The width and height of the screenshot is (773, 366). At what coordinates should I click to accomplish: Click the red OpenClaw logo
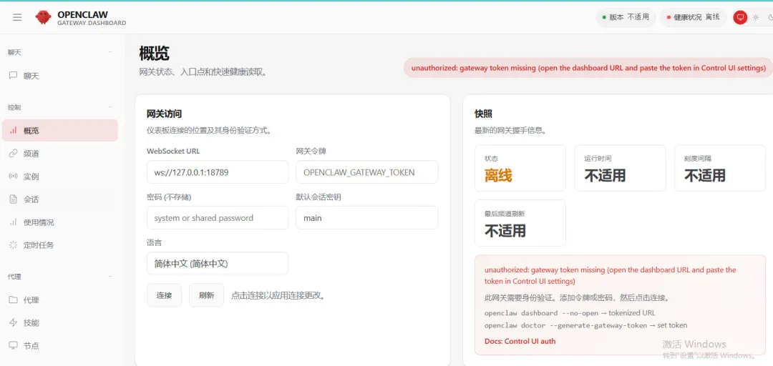pyautogui.click(x=44, y=17)
